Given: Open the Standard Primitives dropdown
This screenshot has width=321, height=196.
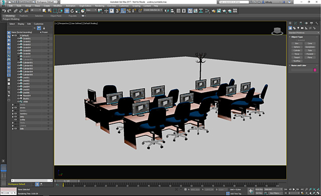Looking at the screenshot, I should coord(304,33).
